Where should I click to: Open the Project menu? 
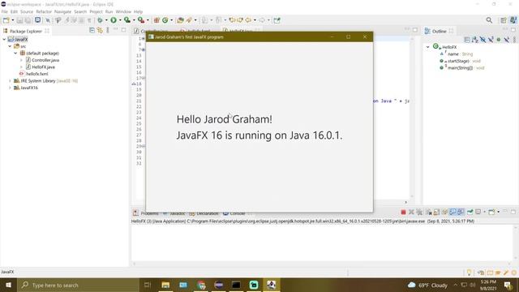point(96,11)
